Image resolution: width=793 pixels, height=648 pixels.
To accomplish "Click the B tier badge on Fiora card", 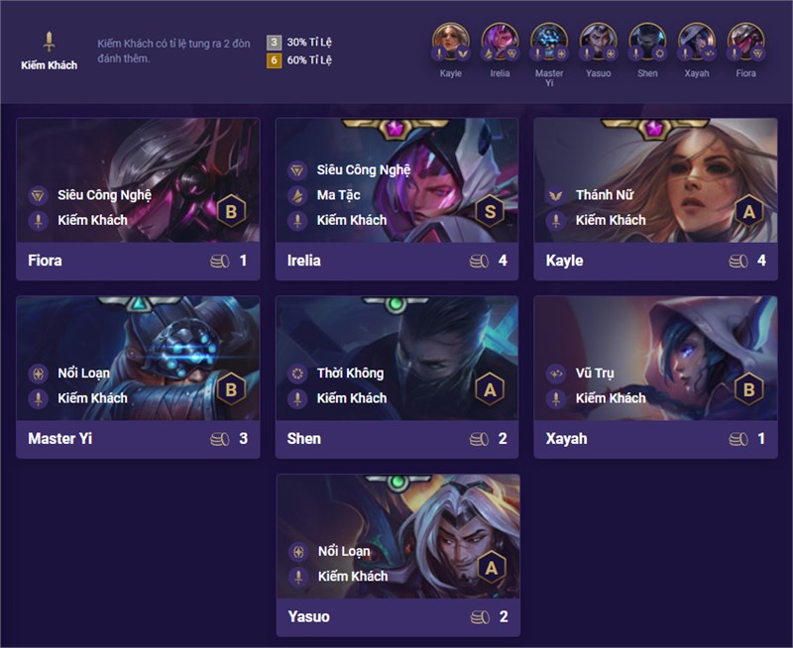I will click(231, 211).
